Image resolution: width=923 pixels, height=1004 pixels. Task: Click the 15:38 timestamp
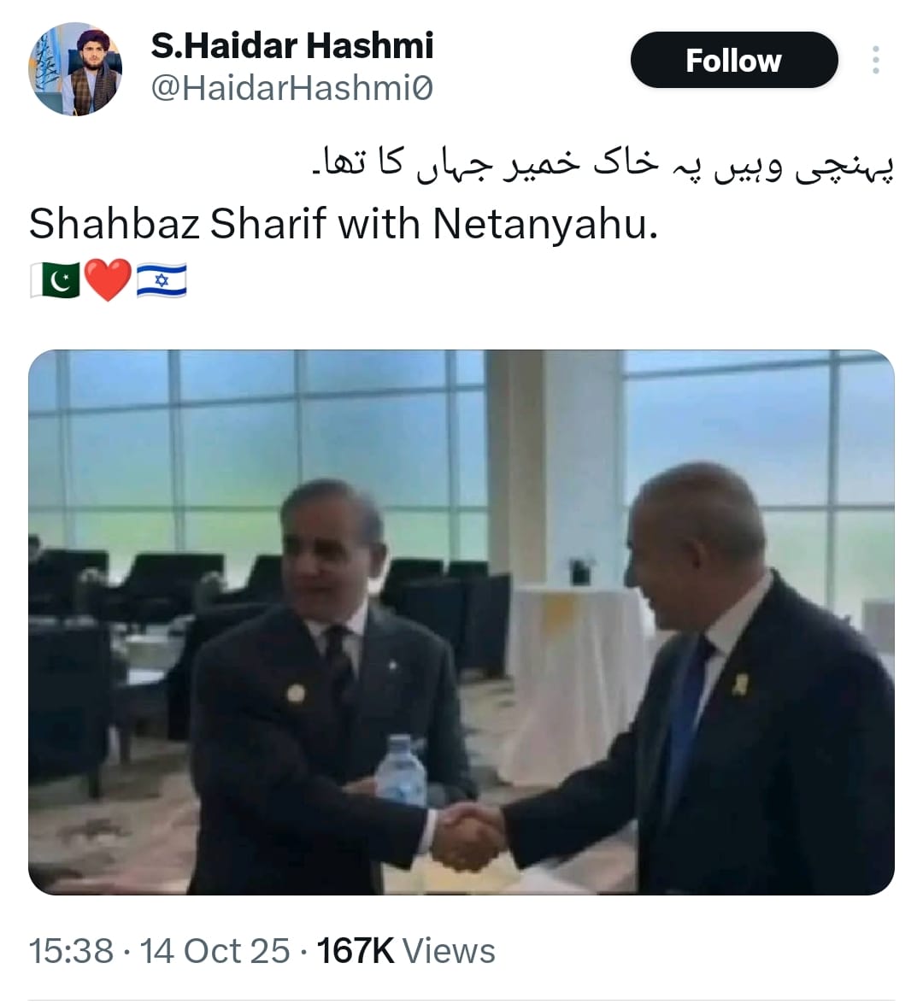tap(71, 951)
